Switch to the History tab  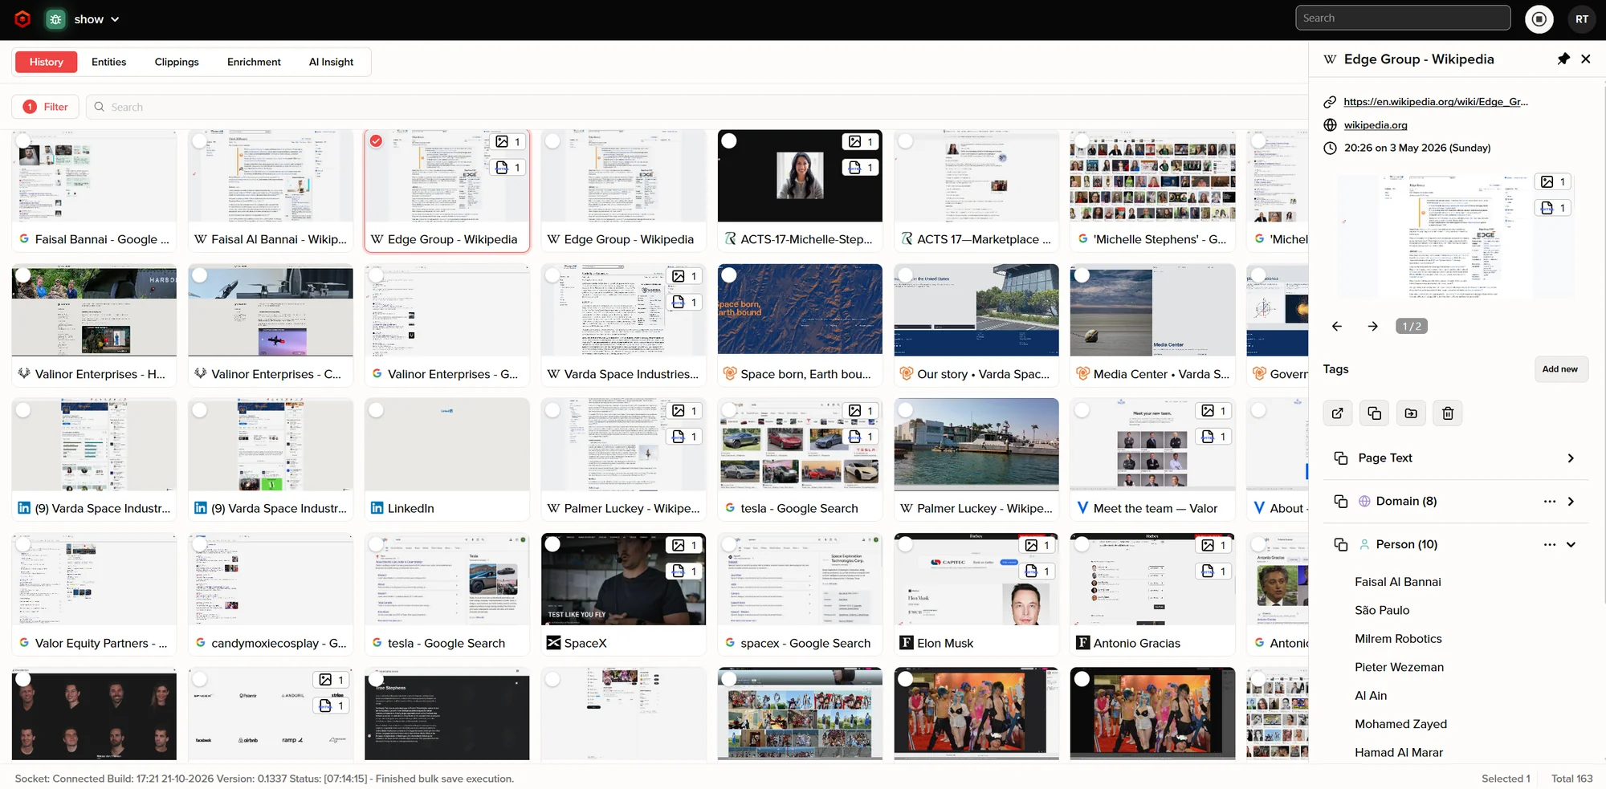[x=46, y=62]
